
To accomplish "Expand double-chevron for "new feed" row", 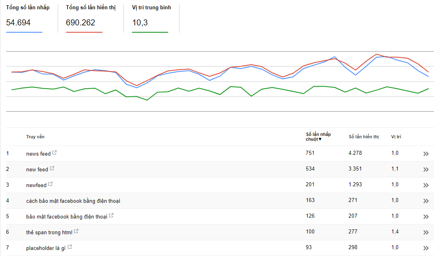I will pos(426,169).
